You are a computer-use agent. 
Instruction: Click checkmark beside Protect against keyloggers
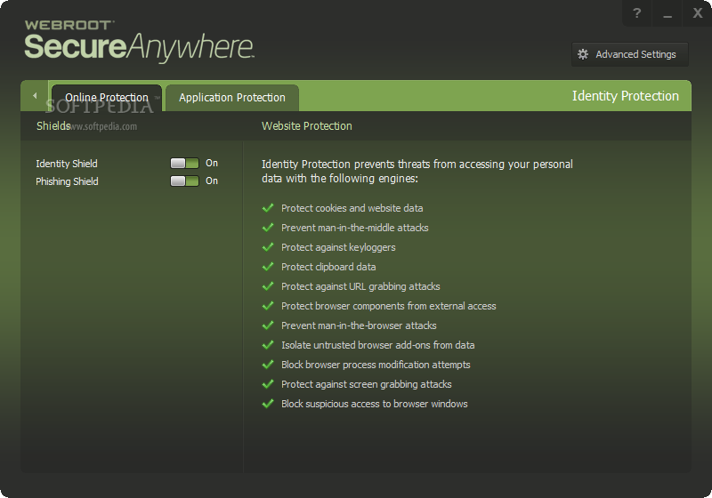[268, 246]
